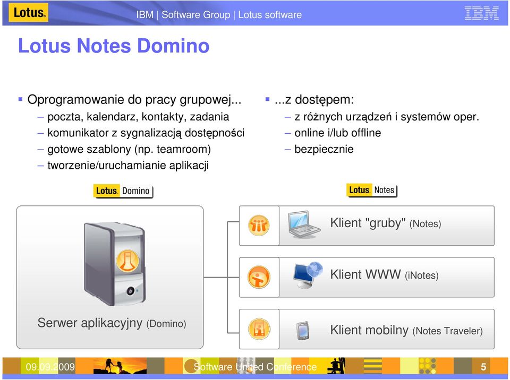Click 'Serwer aplikacyjny (Domino)' label
The width and height of the screenshot is (510, 380).
tap(112, 323)
